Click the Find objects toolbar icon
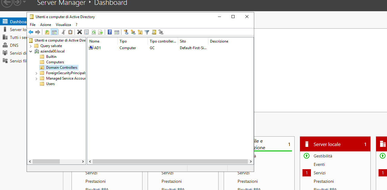387x190 pixels. (x=154, y=32)
